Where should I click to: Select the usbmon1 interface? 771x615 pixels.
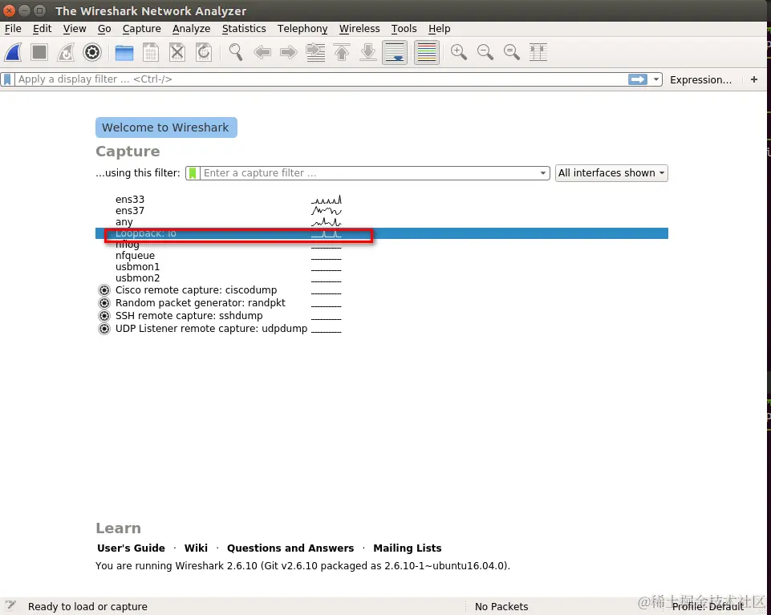pos(382,267)
